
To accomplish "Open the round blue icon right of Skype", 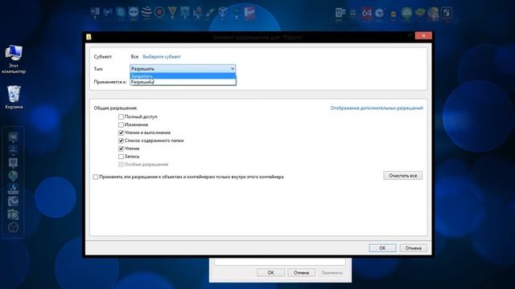I will tap(134, 12).
